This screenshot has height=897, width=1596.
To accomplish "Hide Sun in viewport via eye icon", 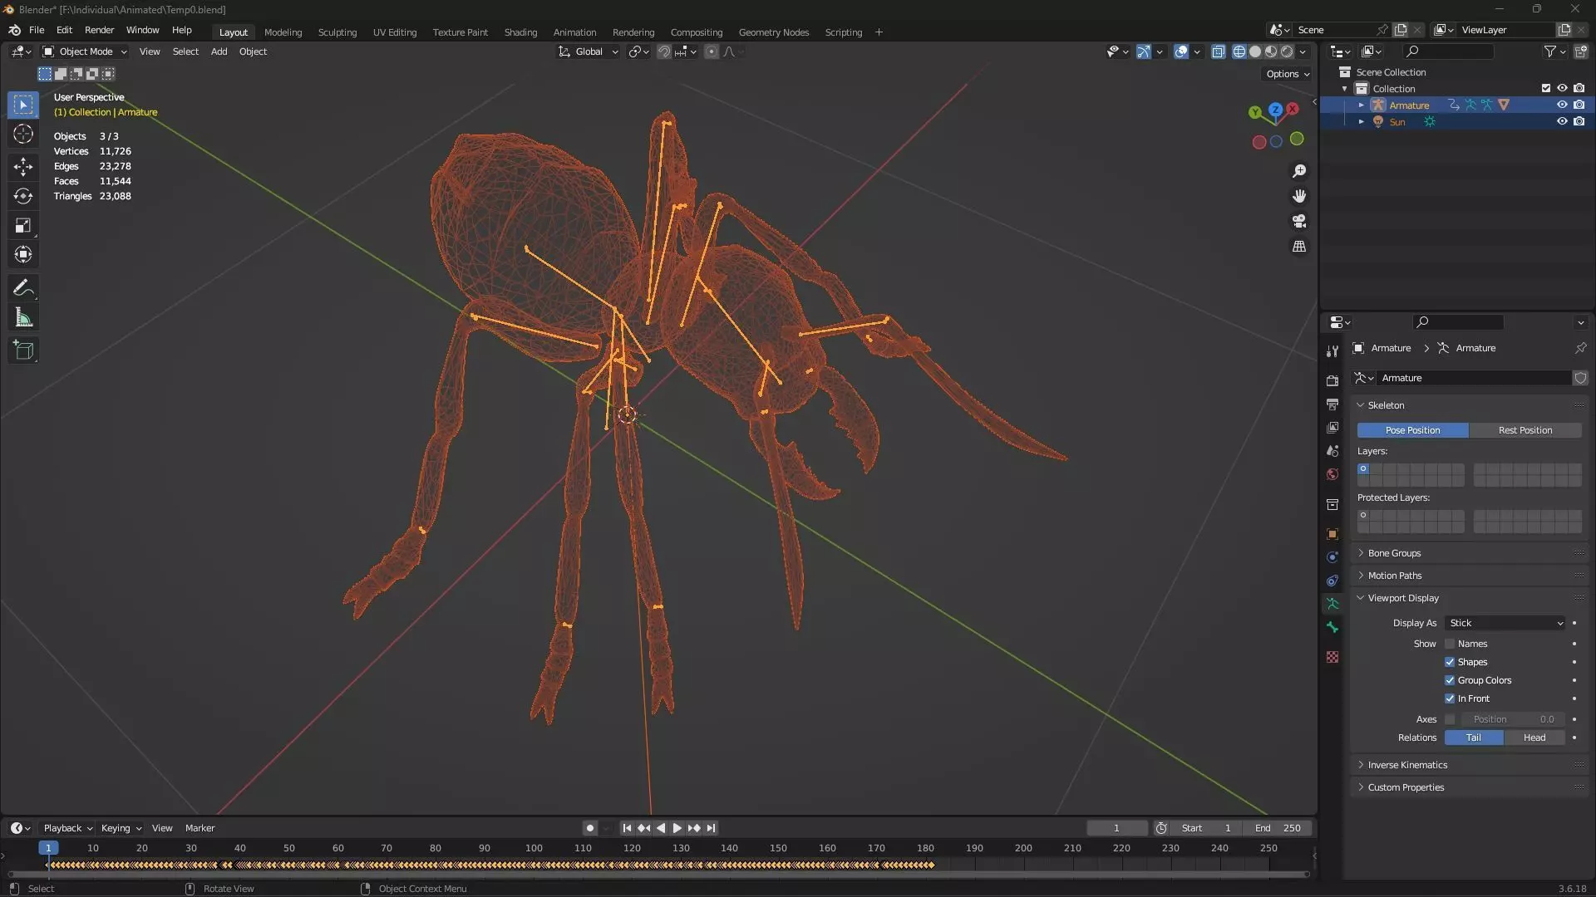I will pyautogui.click(x=1562, y=121).
